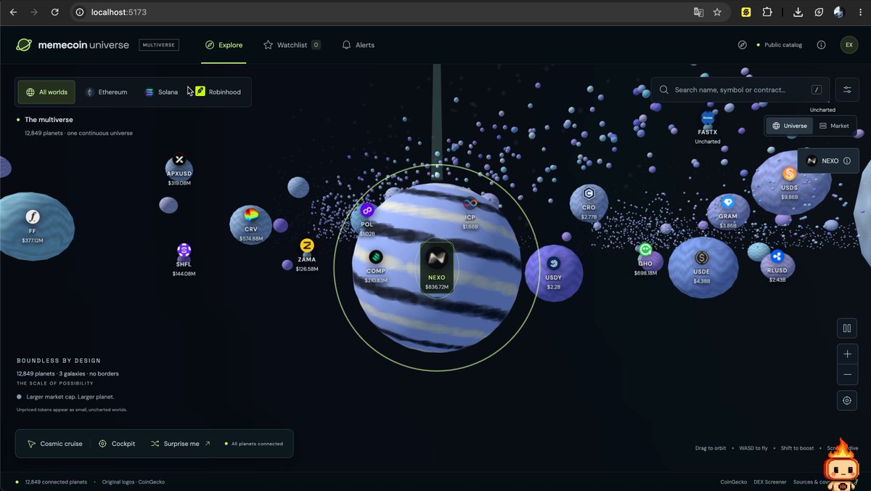Pause the universe animation
The height and width of the screenshot is (491, 871).
click(x=847, y=328)
